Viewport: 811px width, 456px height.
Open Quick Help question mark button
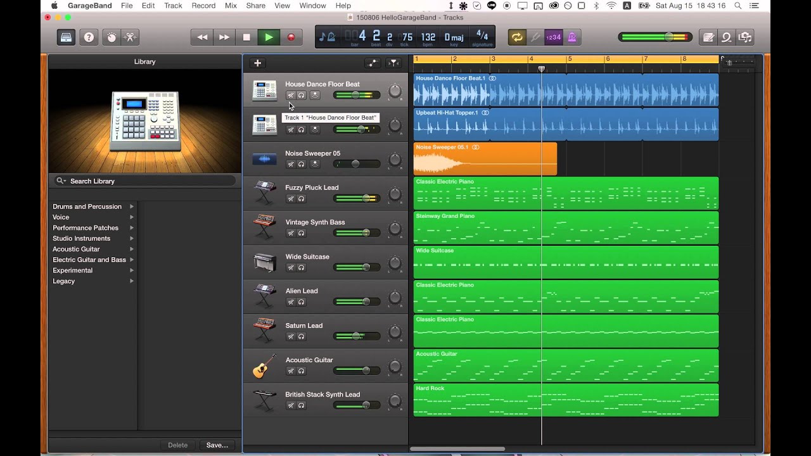pos(89,37)
